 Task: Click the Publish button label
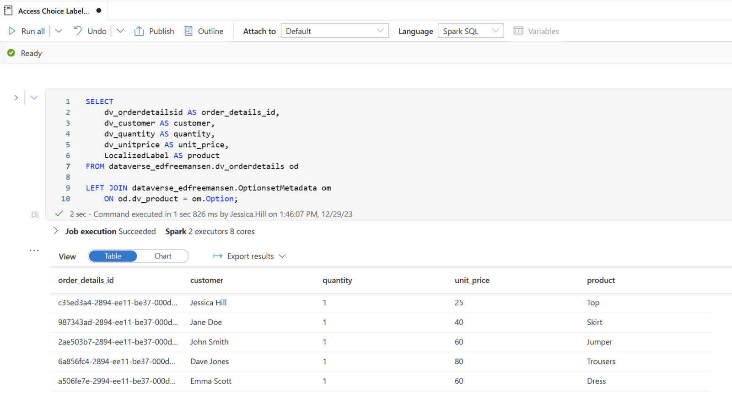pos(161,31)
